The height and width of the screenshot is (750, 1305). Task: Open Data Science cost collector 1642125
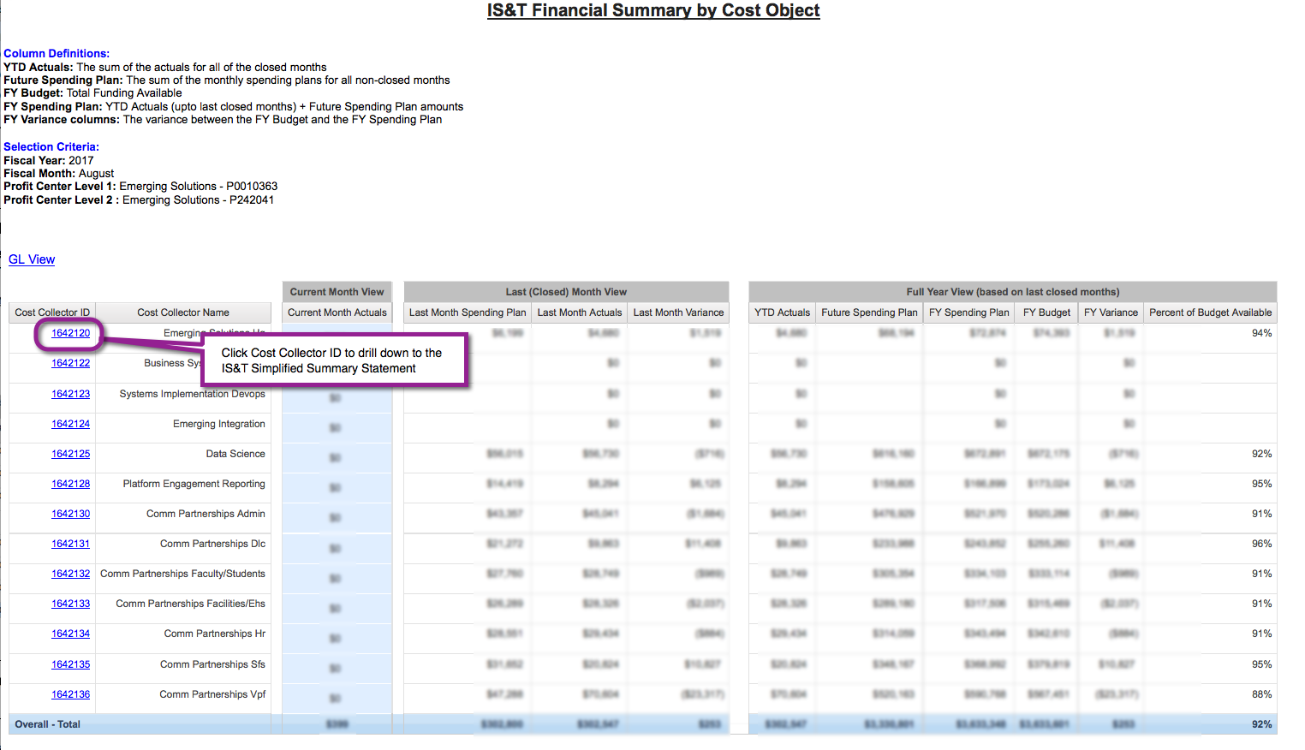(70, 454)
